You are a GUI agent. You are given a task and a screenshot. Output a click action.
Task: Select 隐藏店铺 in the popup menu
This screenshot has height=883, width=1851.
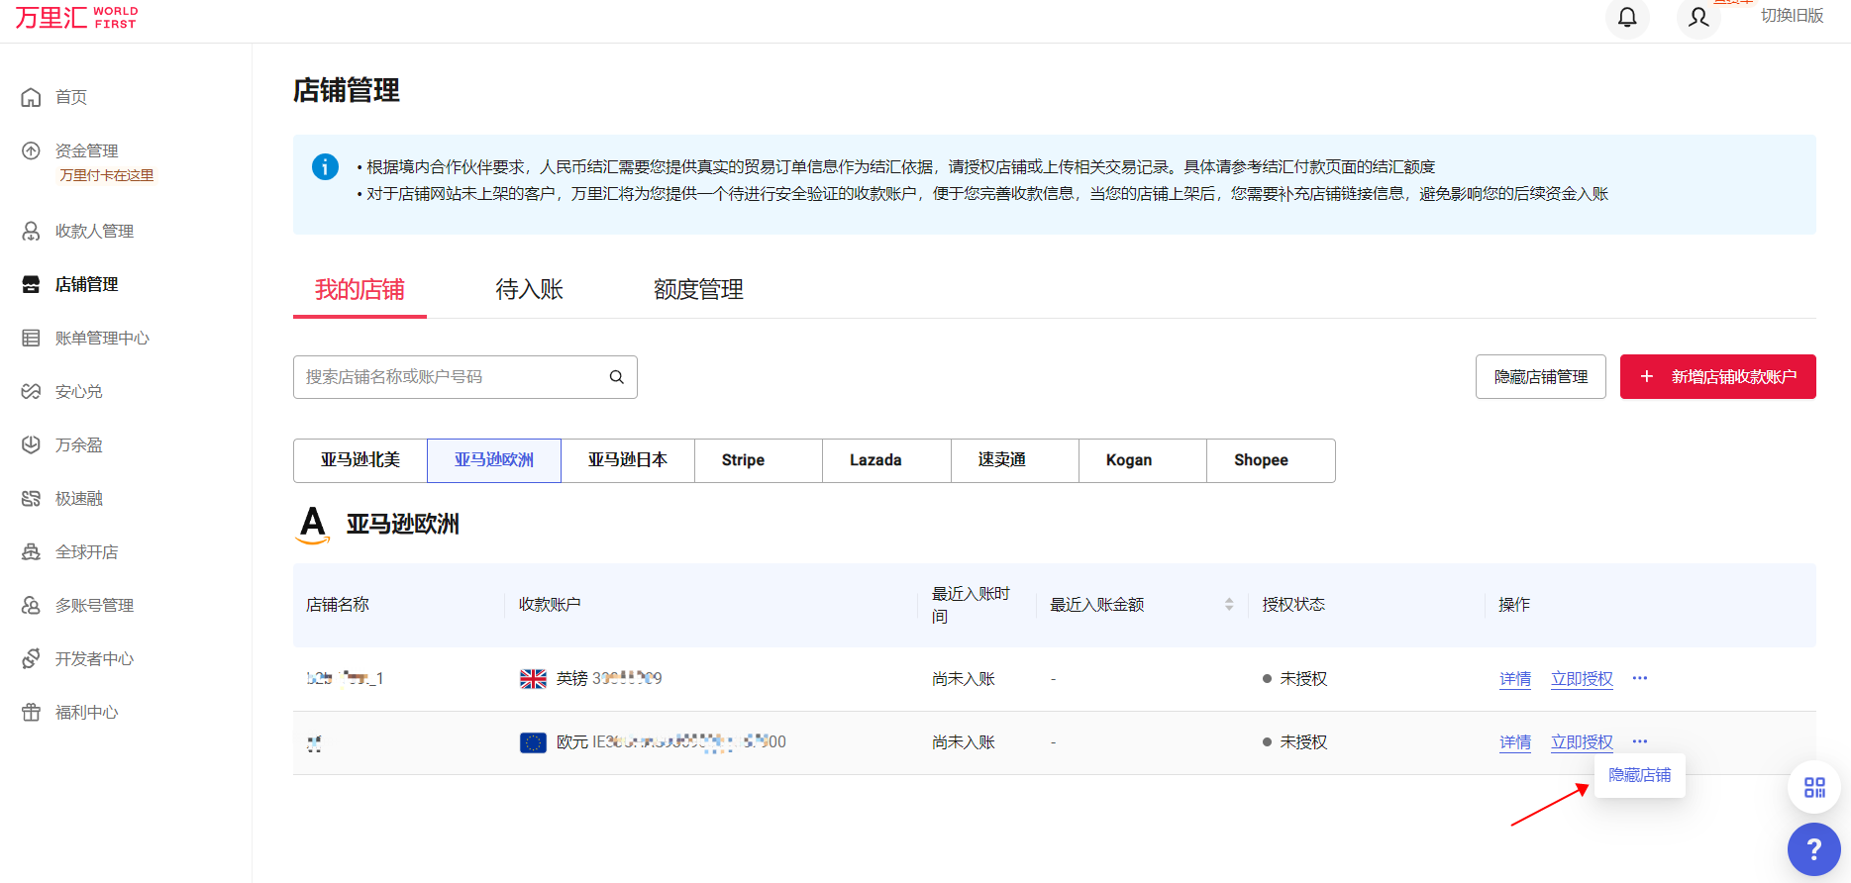[x=1639, y=775]
